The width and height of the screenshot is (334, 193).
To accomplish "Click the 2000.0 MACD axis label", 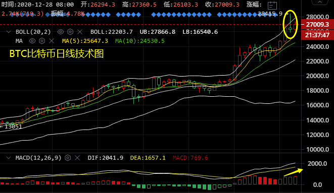I will click(x=317, y=163).
